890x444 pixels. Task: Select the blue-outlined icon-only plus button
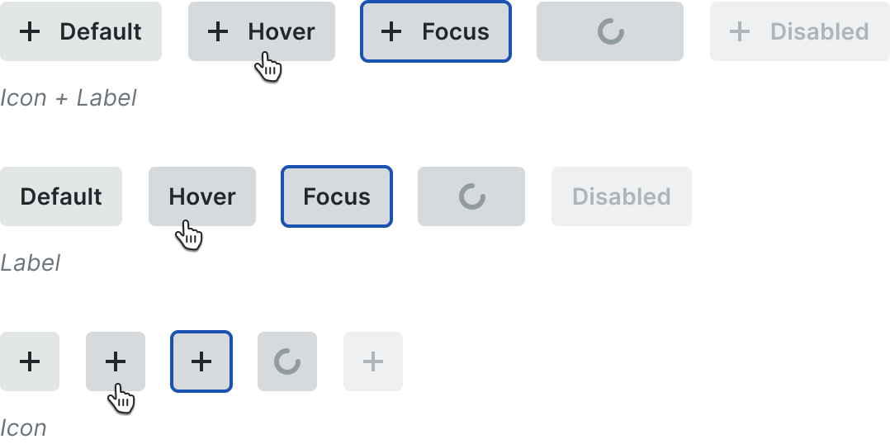coord(201,361)
